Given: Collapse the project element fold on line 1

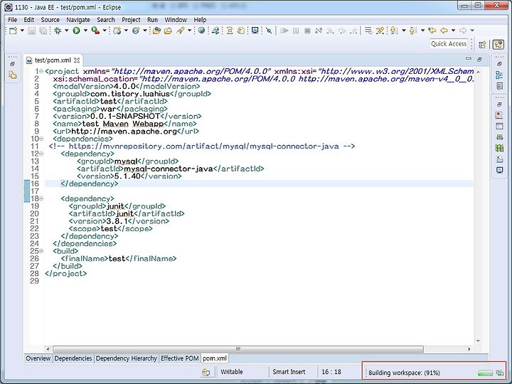Looking at the screenshot, I should point(41,71).
